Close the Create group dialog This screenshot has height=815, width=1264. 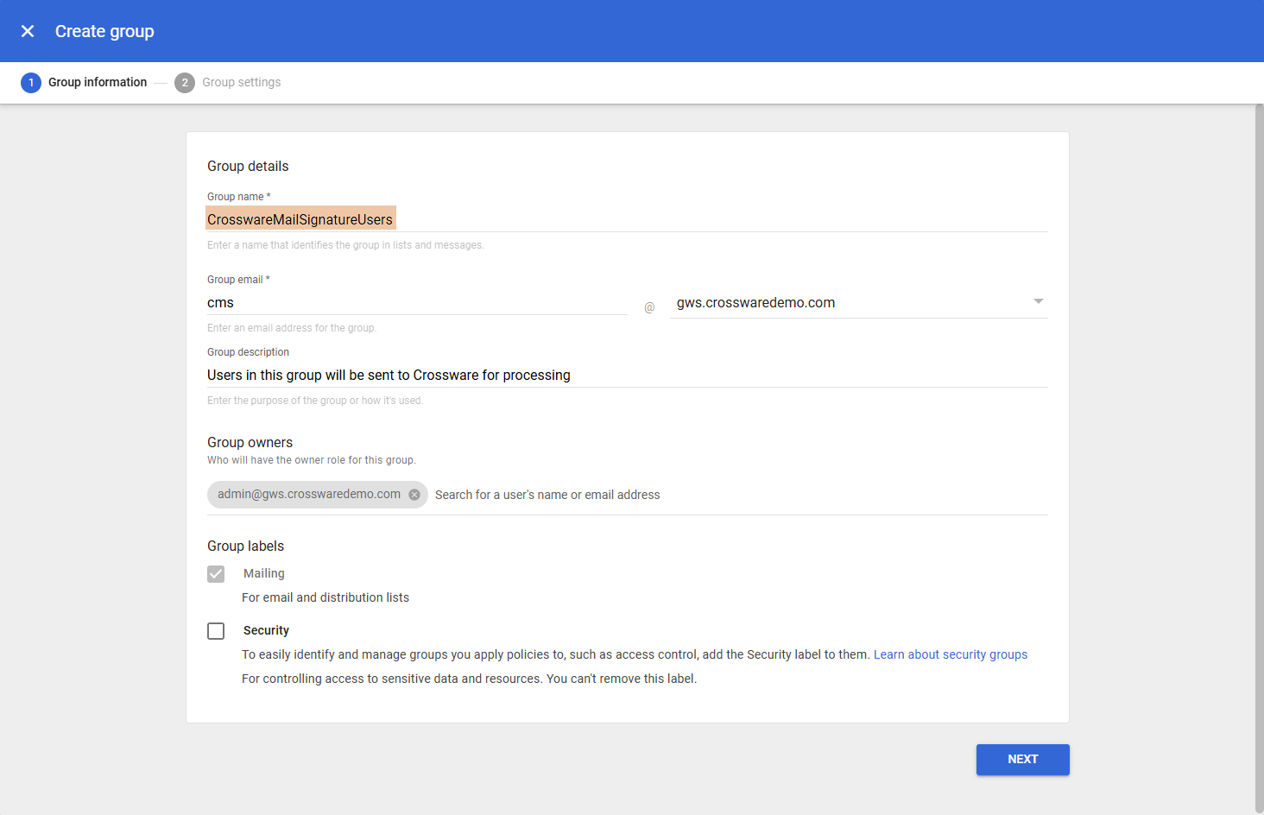click(28, 31)
